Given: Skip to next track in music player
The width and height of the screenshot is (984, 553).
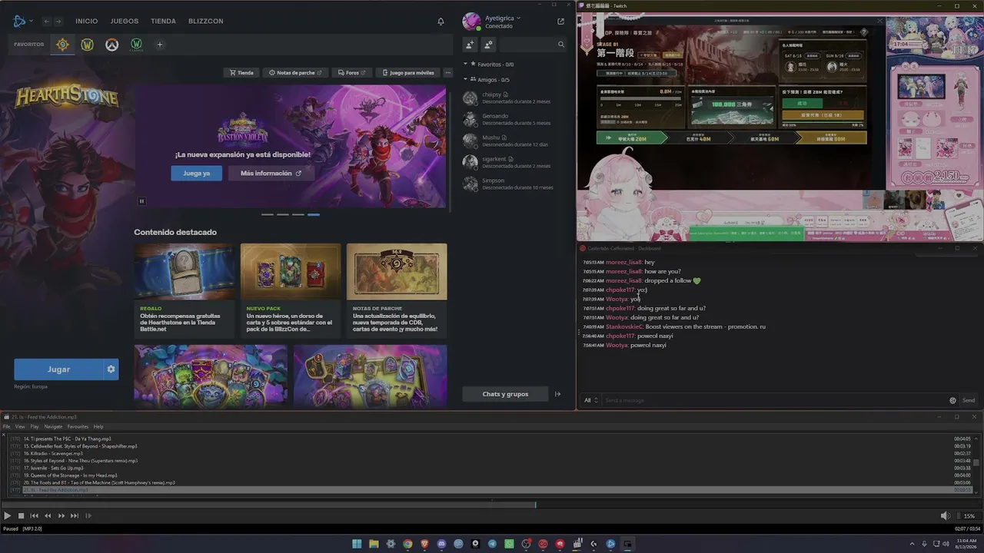Looking at the screenshot, I should [x=75, y=516].
